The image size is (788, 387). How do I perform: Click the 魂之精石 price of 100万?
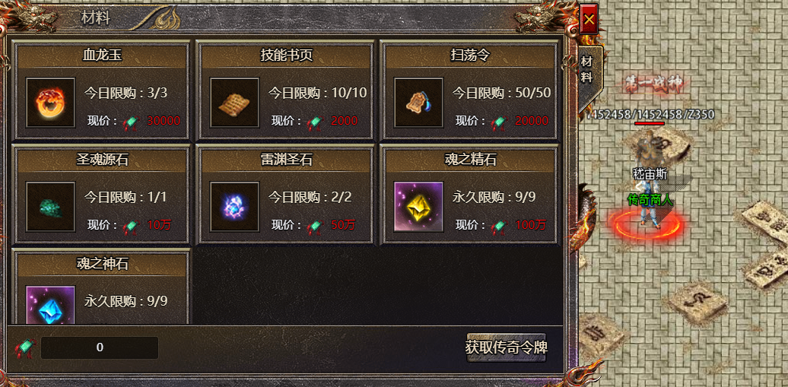pyautogui.click(x=530, y=226)
